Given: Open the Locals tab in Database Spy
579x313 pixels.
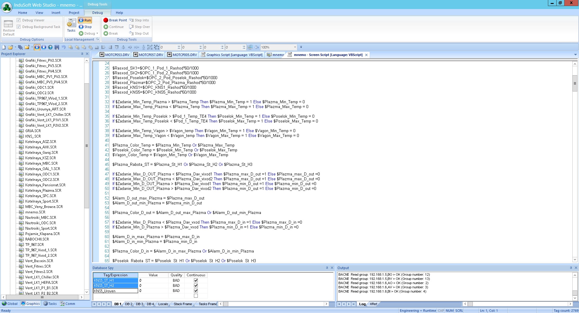Looking at the screenshot, I should point(163,304).
